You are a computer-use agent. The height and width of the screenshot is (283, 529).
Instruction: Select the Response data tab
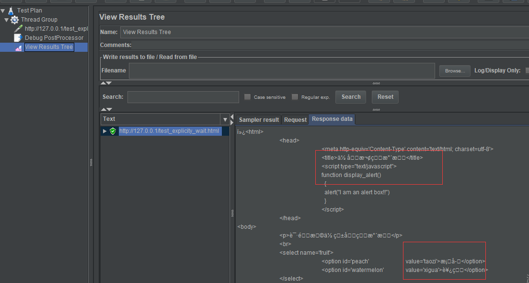[332, 119]
